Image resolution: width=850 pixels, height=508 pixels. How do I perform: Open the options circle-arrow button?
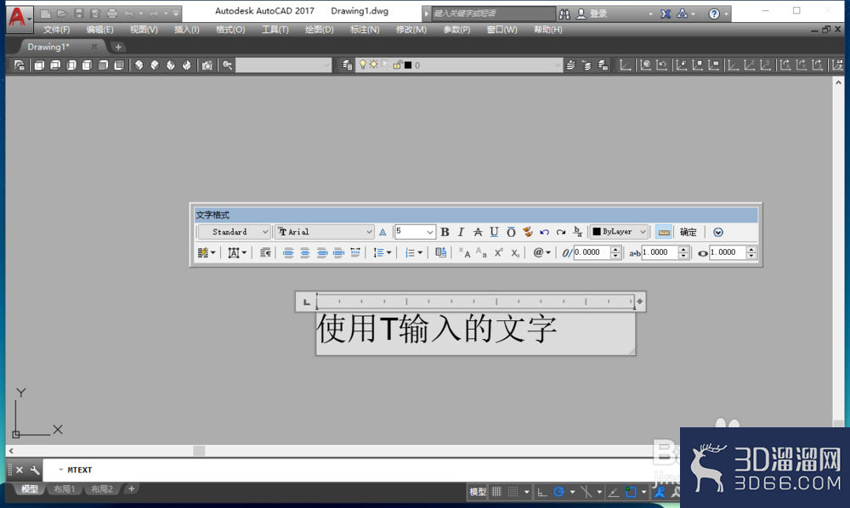[718, 232]
